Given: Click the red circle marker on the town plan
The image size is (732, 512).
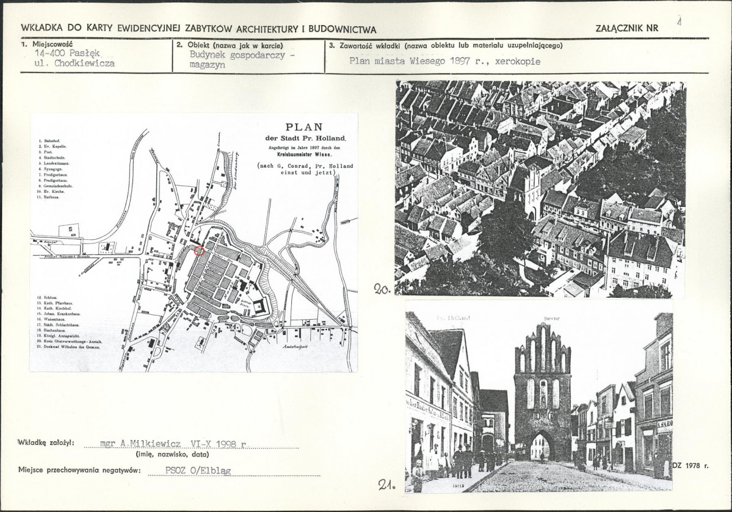Looking at the screenshot, I should coord(200,251).
